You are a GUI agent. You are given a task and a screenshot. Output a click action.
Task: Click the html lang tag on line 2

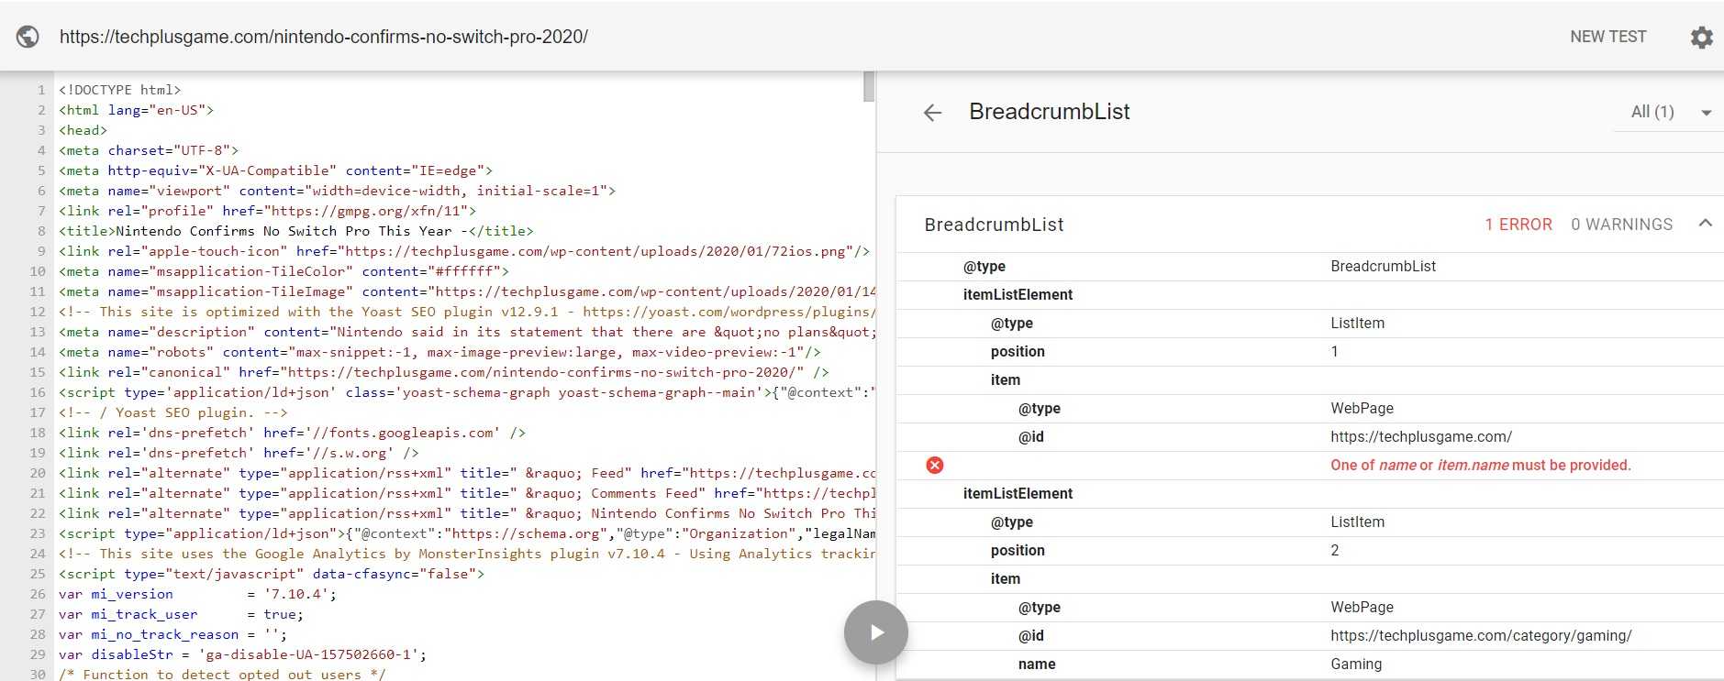(x=136, y=110)
